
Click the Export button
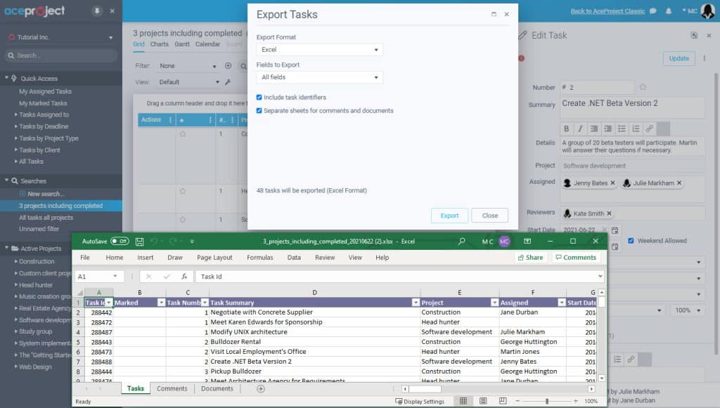click(x=449, y=215)
